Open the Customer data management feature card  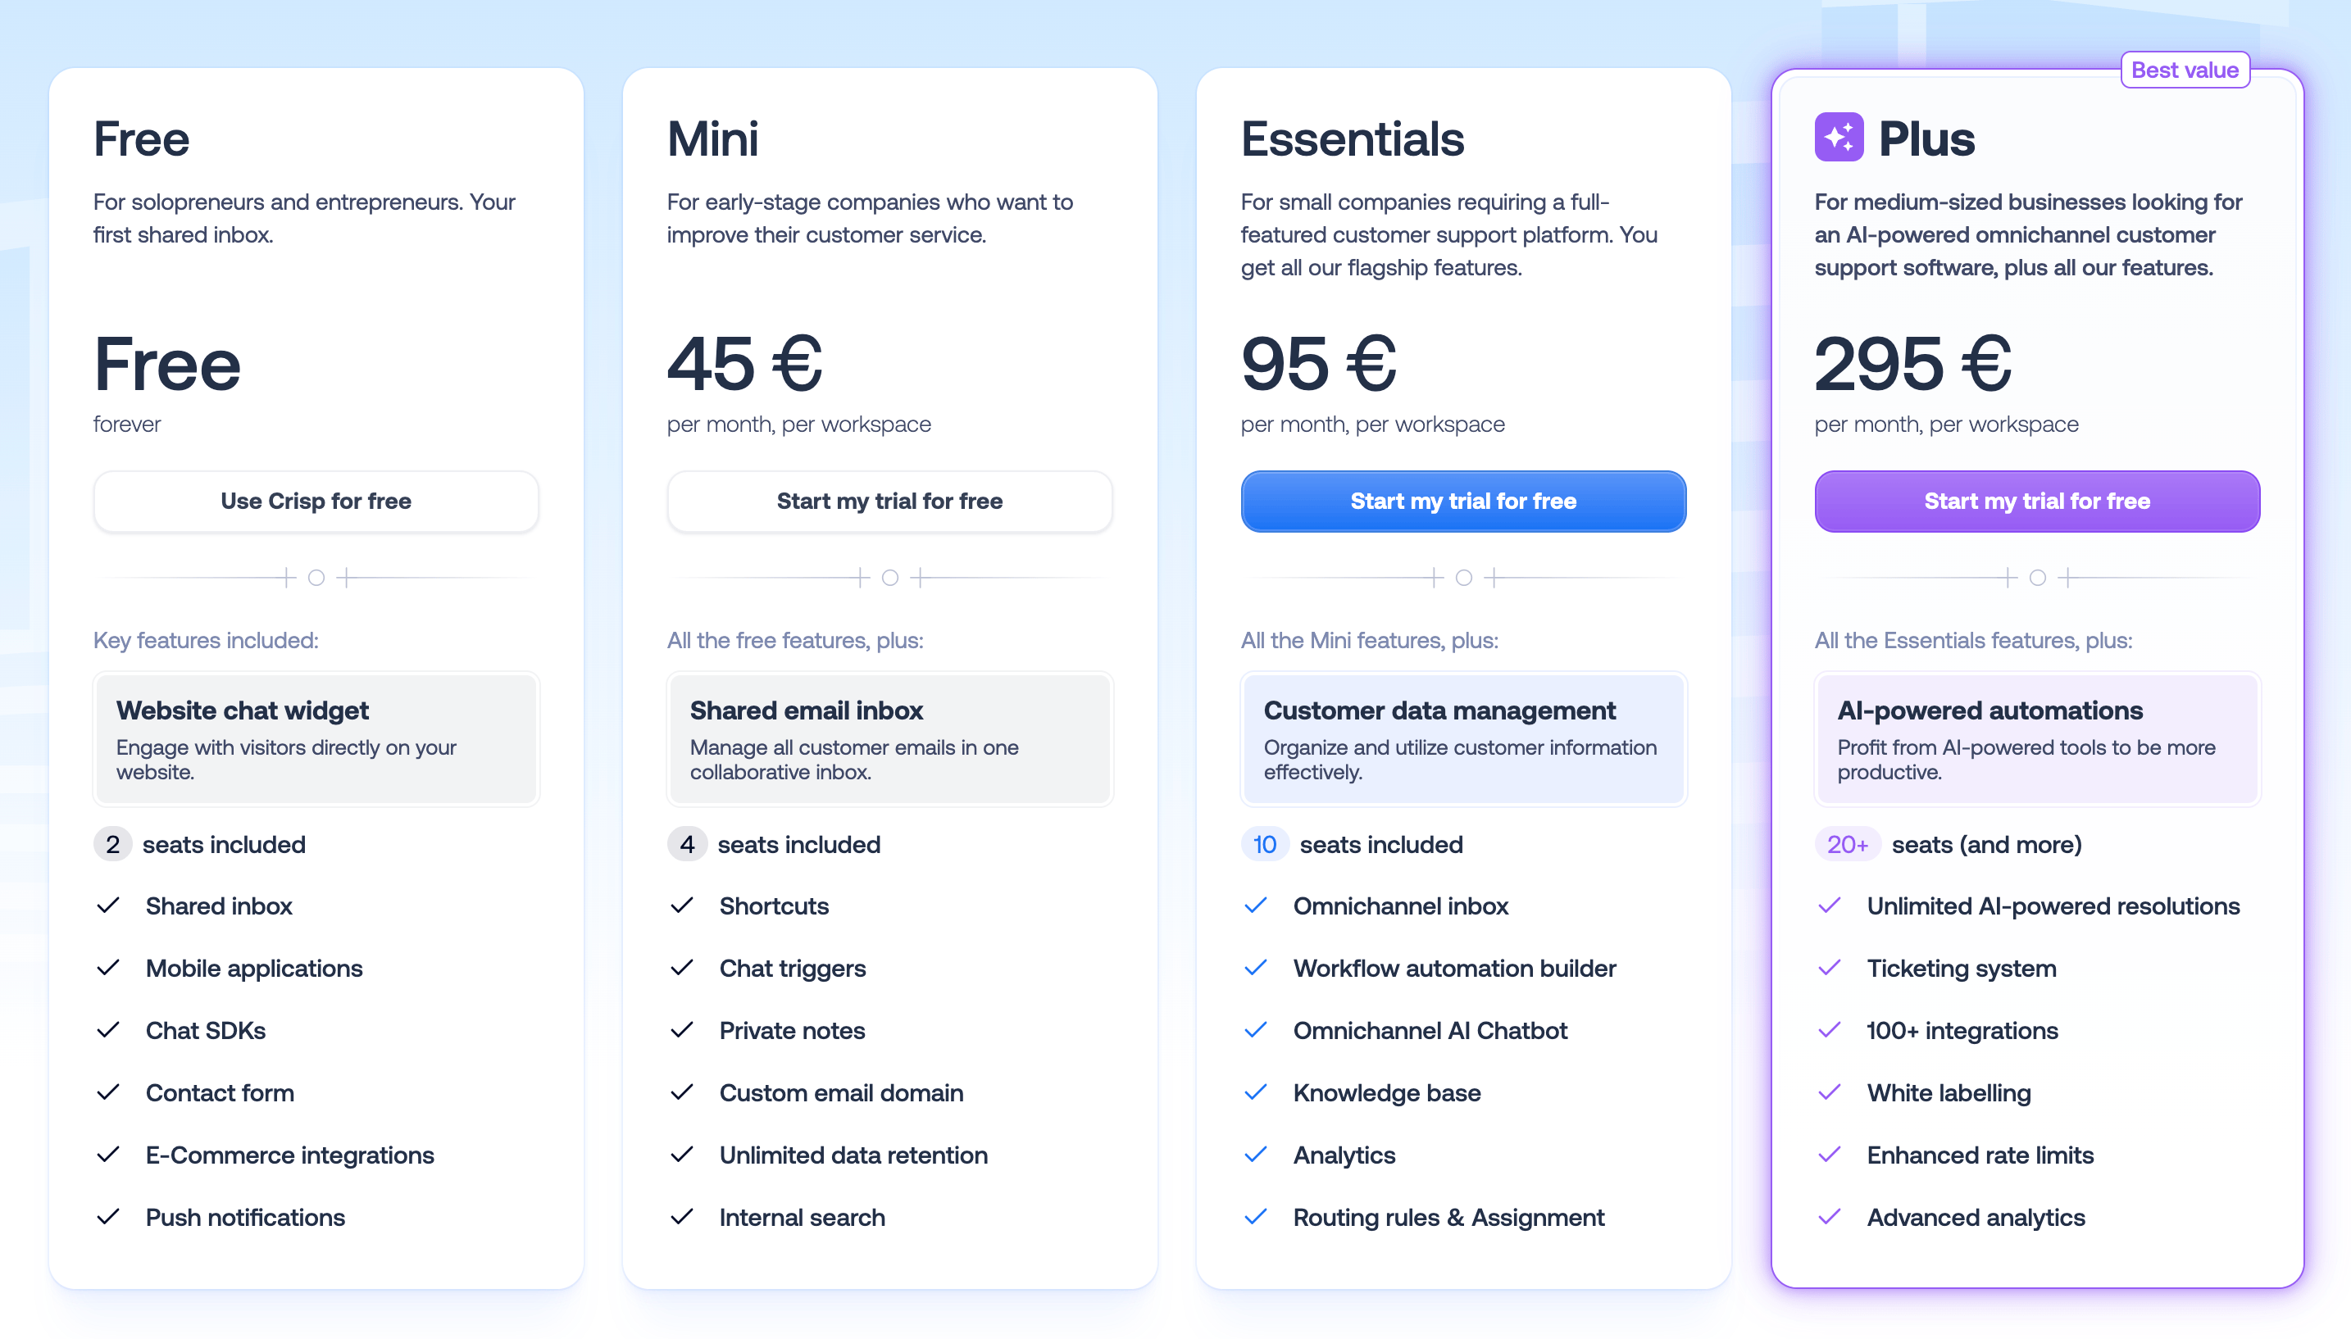[1462, 738]
